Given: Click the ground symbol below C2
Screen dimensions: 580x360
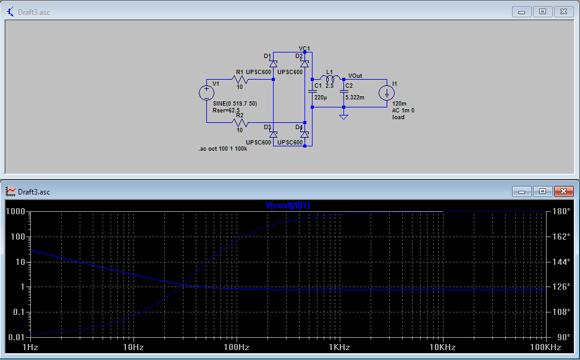Looking at the screenshot, I should [343, 115].
